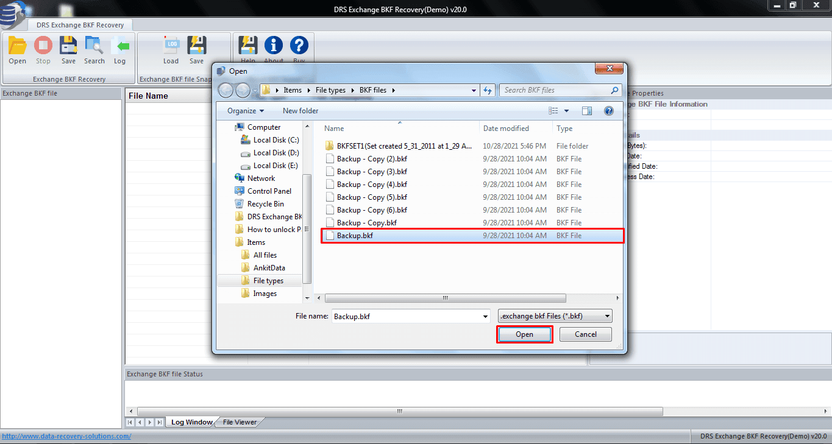The height and width of the screenshot is (444, 832).
Task: Switch to the File Viewer tab
Action: click(238, 421)
